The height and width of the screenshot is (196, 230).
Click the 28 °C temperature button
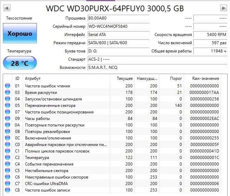click(20, 63)
